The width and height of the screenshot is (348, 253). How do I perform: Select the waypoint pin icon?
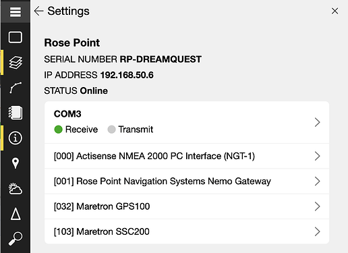click(x=16, y=163)
